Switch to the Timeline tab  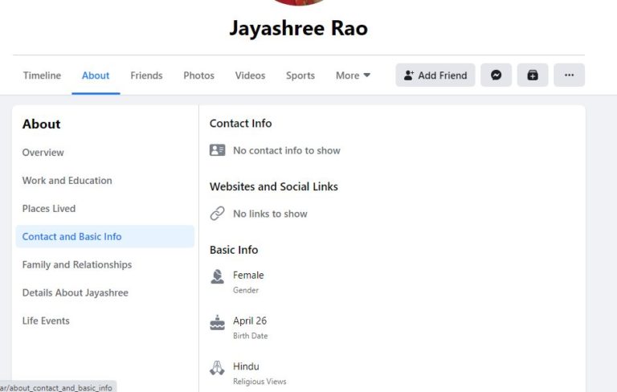click(x=42, y=76)
